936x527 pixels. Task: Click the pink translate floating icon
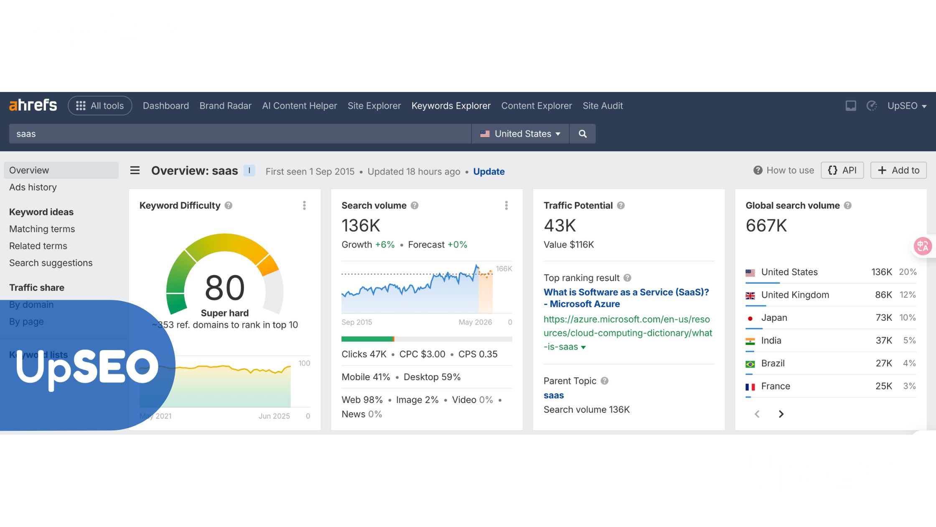(923, 246)
